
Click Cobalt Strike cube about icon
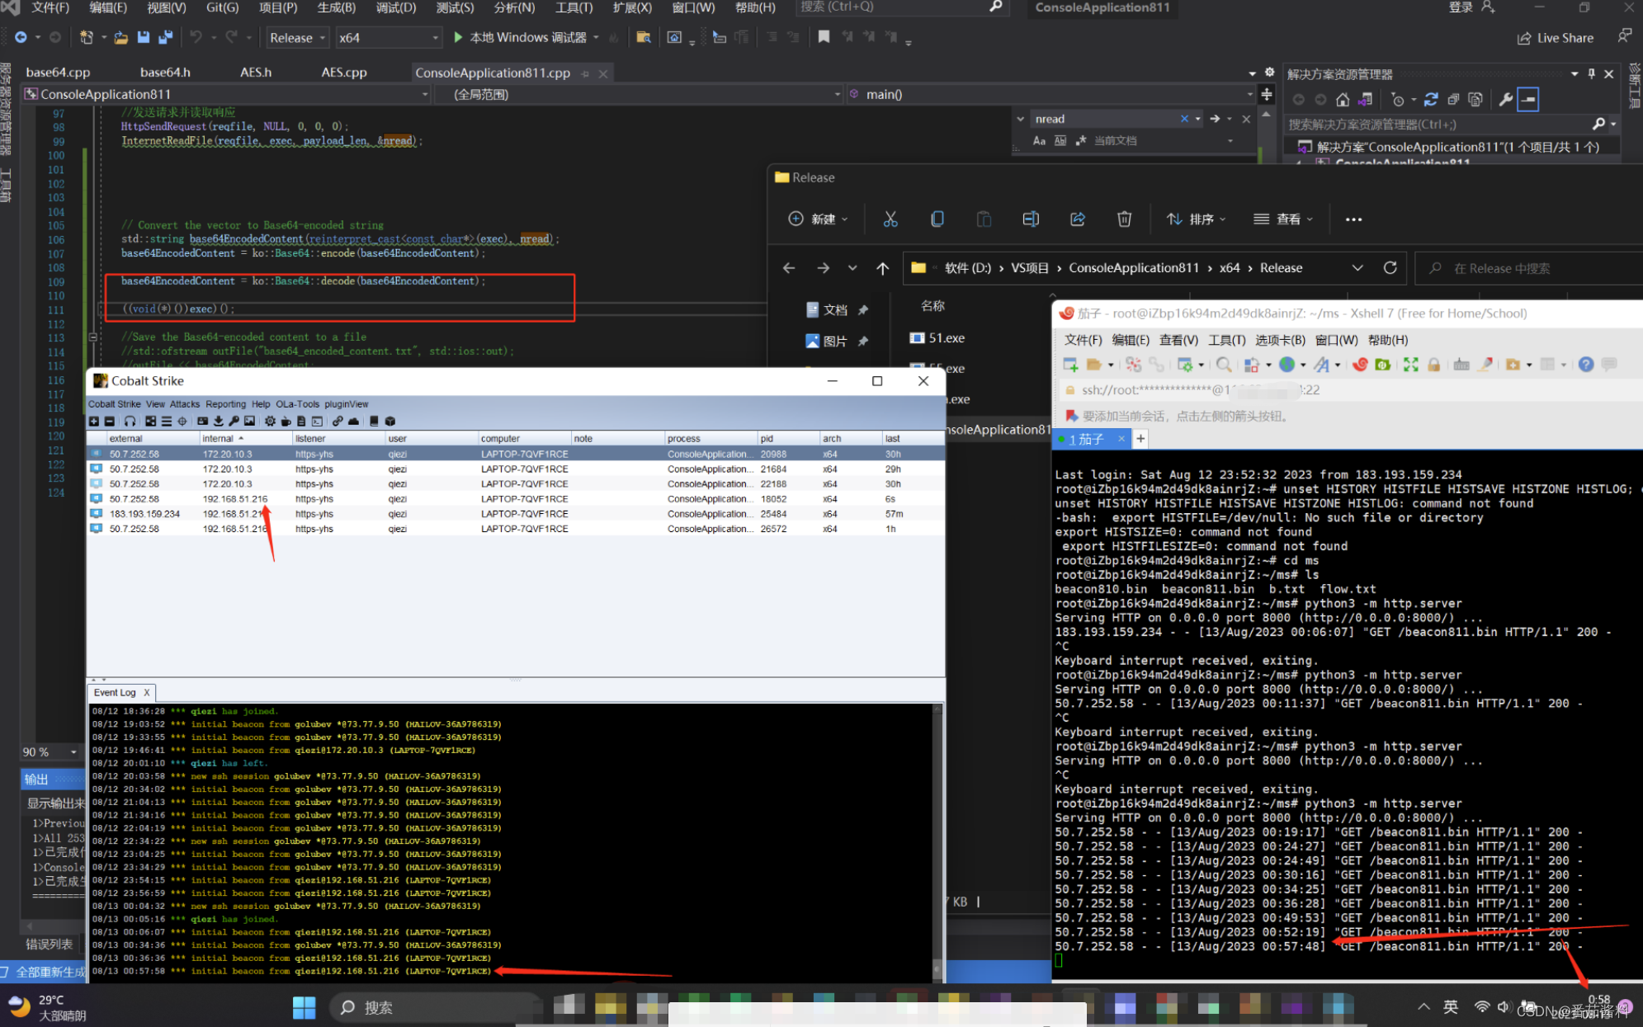[x=390, y=421]
